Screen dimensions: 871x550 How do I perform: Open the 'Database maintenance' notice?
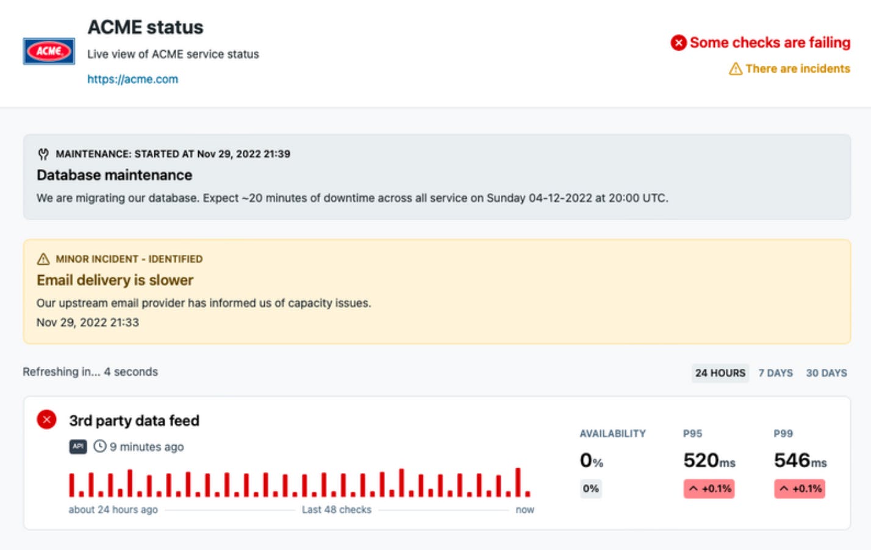[115, 175]
